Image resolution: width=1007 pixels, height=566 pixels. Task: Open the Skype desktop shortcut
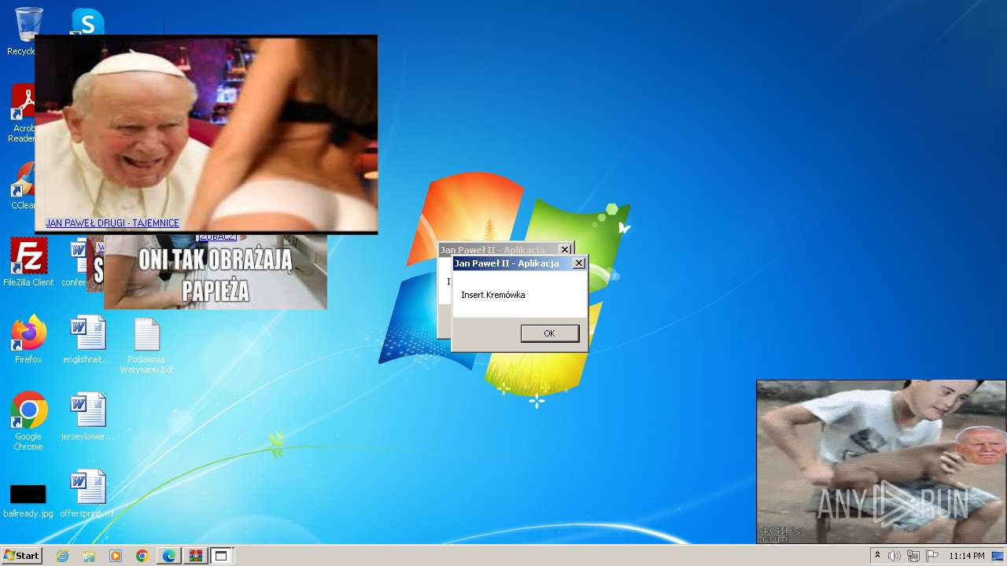[87, 21]
